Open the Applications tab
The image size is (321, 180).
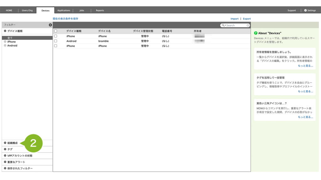tap(64, 10)
